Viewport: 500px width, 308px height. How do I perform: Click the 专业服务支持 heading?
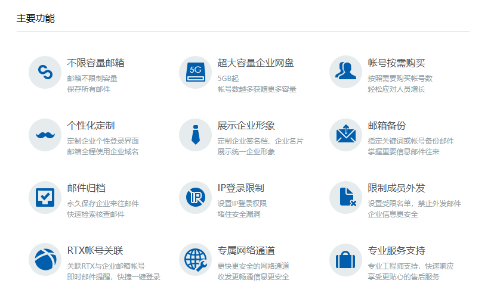(396, 251)
